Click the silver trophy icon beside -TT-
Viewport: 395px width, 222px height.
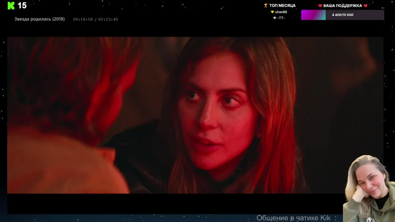click(275, 18)
